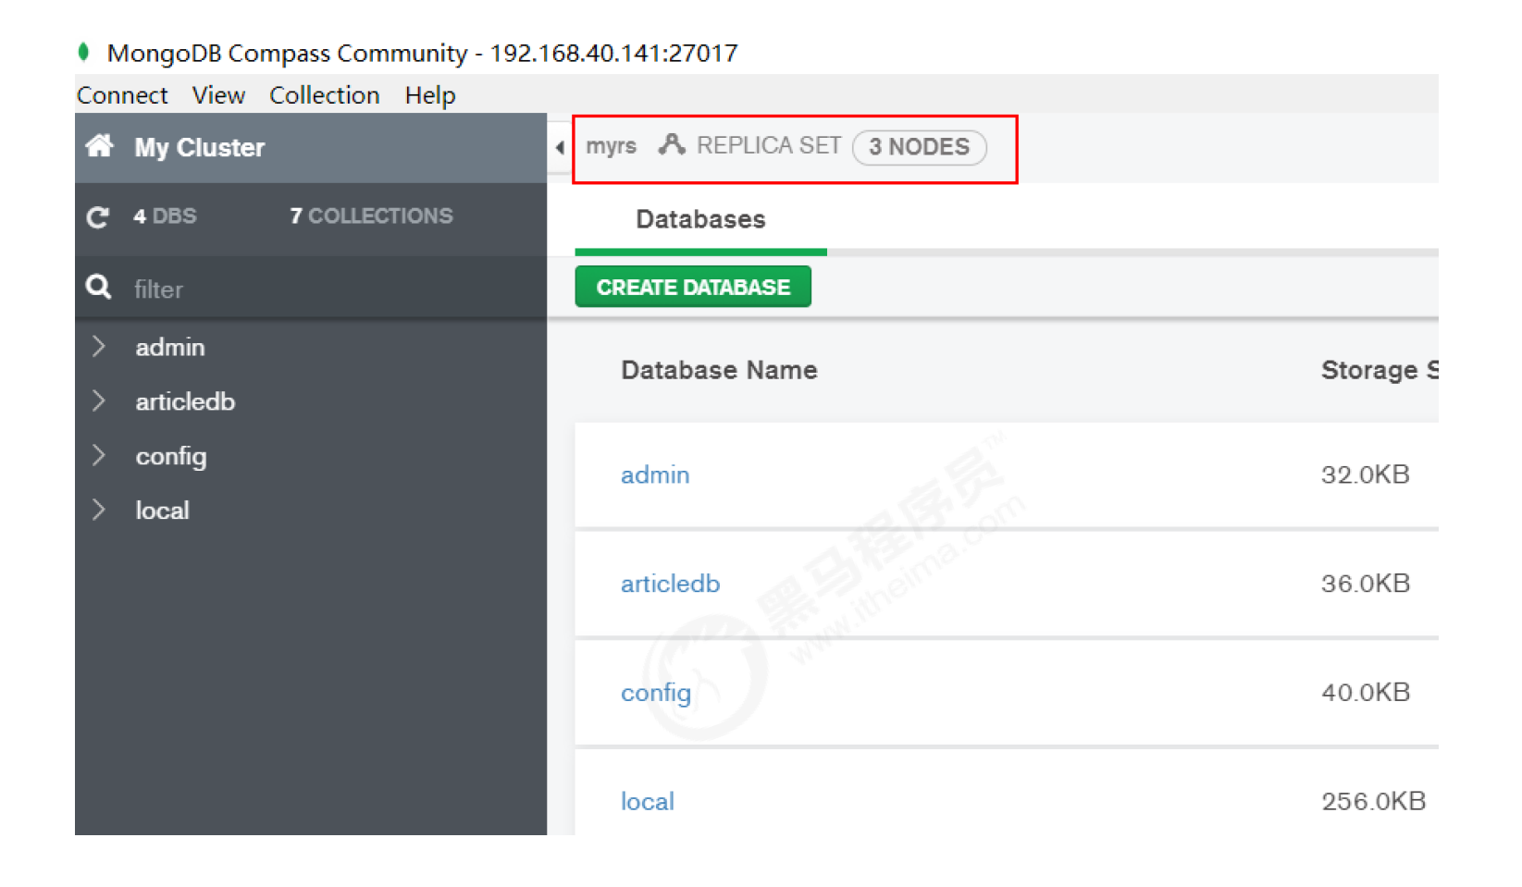Expand the articledb database in sidebar
This screenshot has width=1522, height=887.
(99, 401)
